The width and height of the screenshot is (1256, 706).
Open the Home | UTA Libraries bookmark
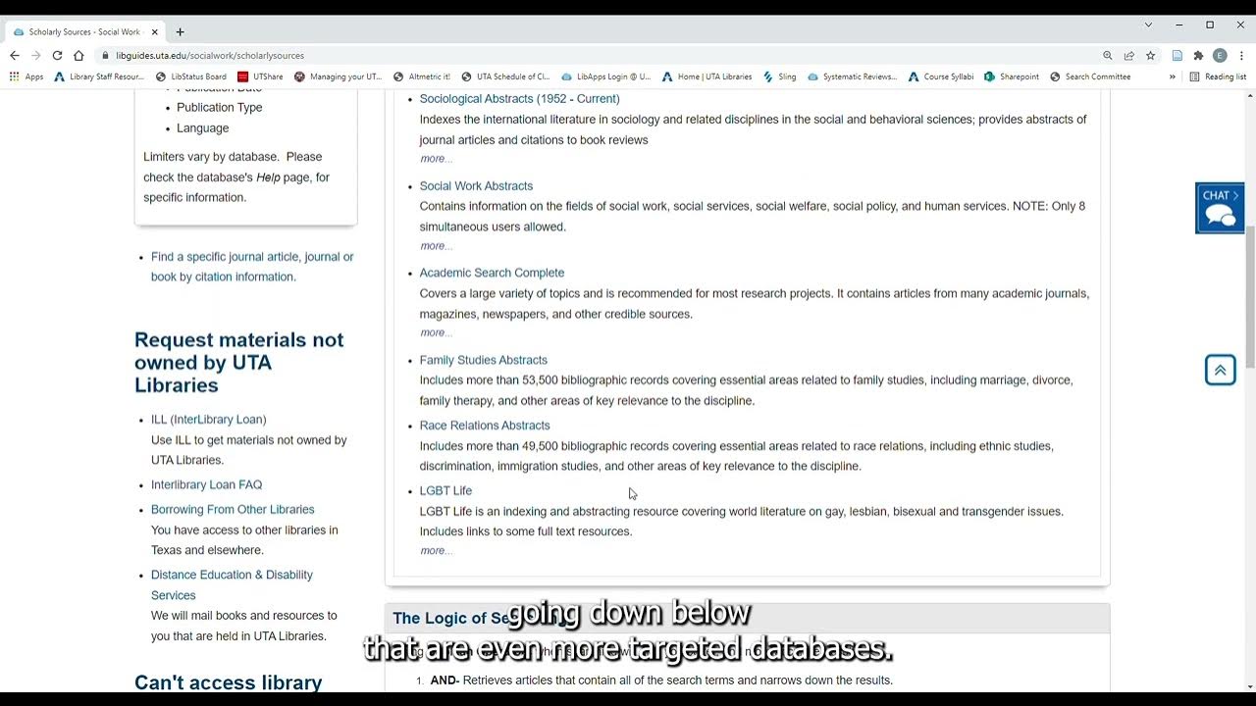click(x=706, y=76)
